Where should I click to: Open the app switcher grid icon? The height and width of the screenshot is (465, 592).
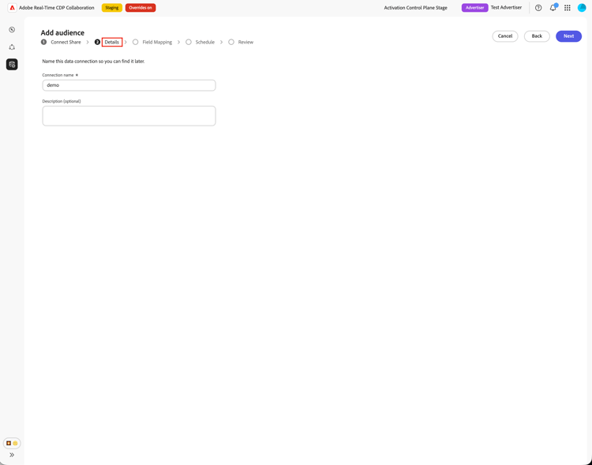(567, 8)
